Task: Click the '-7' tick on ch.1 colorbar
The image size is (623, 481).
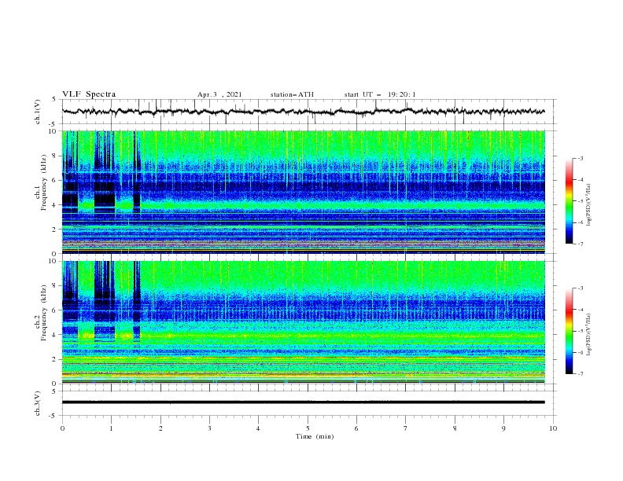Action: pos(580,244)
